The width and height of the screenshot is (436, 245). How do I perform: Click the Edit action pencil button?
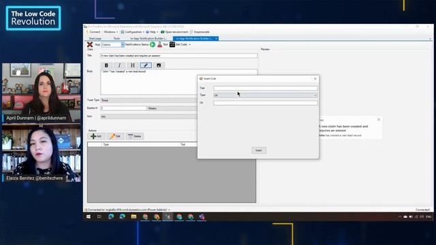[x=115, y=136]
